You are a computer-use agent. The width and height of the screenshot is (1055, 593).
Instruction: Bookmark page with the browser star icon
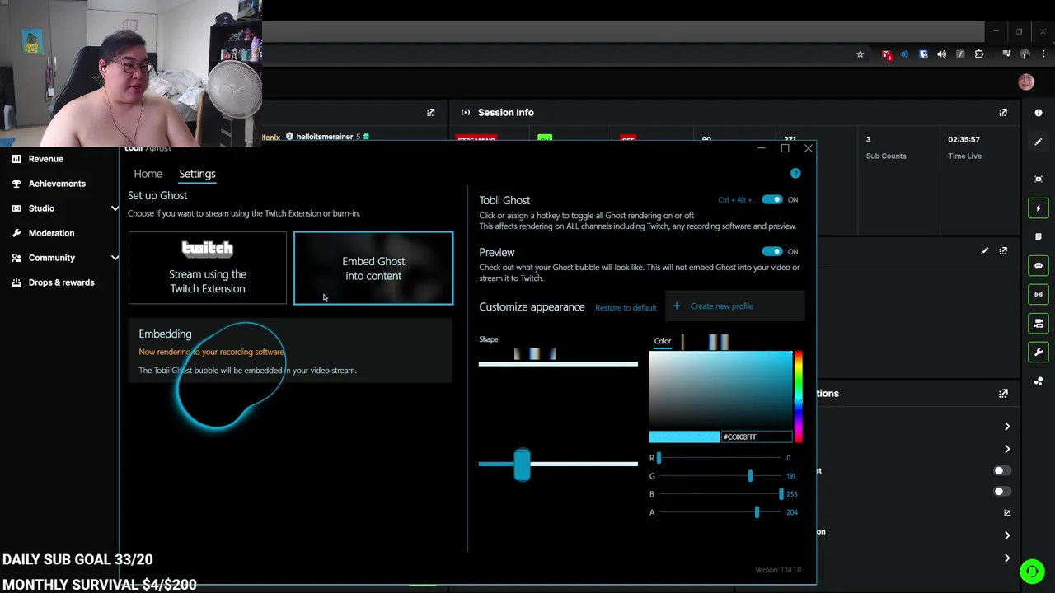click(860, 54)
